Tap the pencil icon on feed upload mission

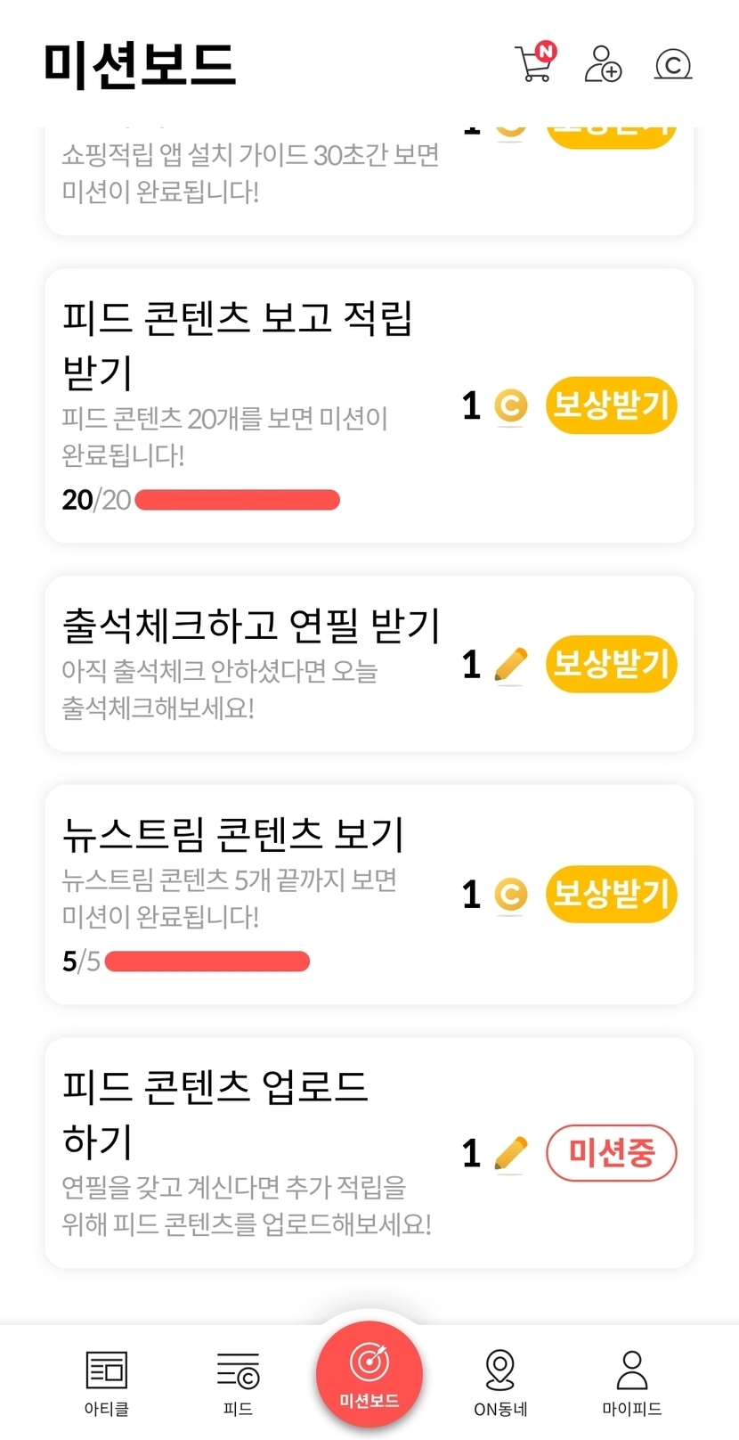[x=510, y=1153]
